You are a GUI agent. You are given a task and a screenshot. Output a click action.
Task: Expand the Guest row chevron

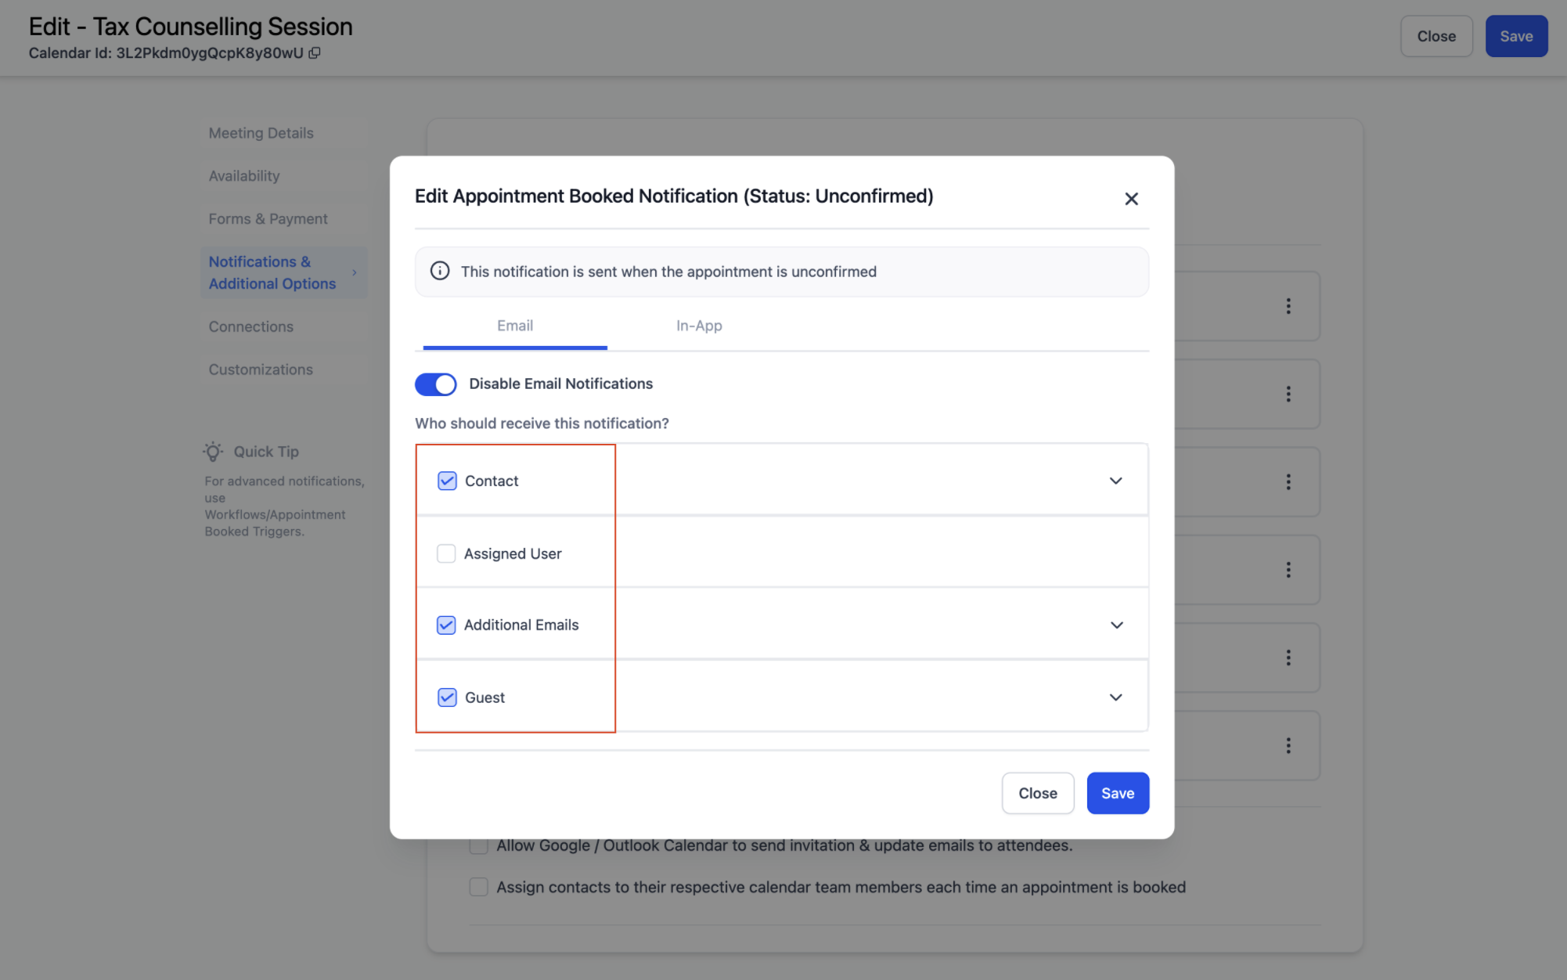[x=1115, y=697]
